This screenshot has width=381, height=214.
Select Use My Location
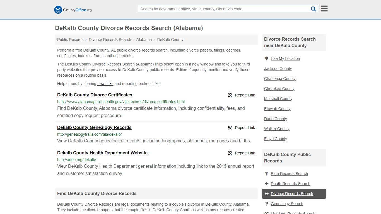click(285, 59)
